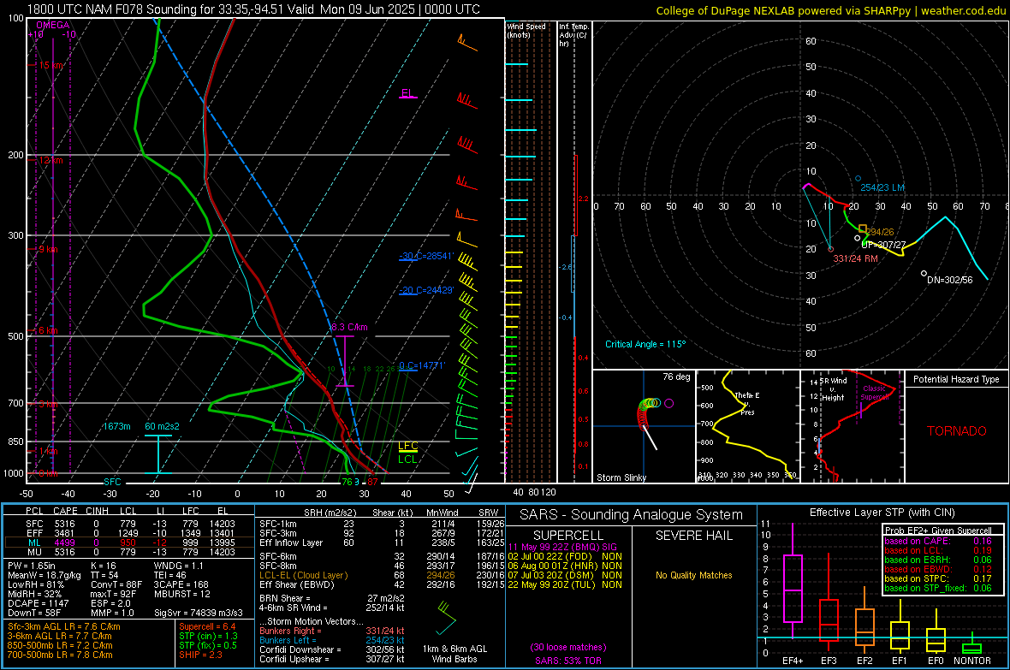
Task: Click the 'SHIP = 2.3' parameter
Action: coord(200,655)
